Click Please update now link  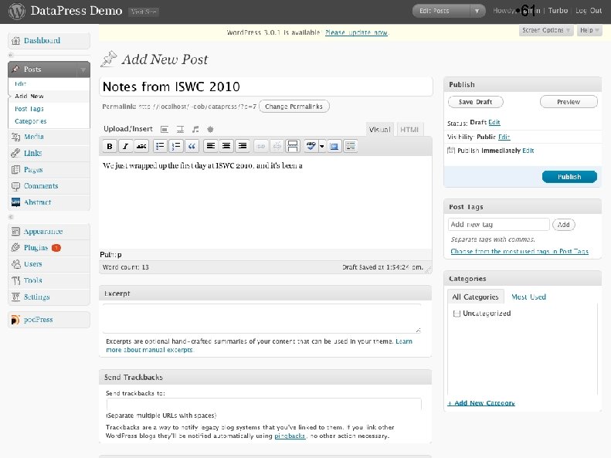(x=357, y=32)
